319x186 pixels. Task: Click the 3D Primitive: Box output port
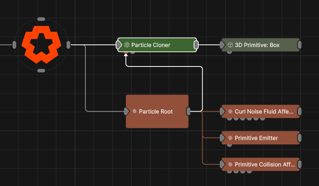click(299, 45)
